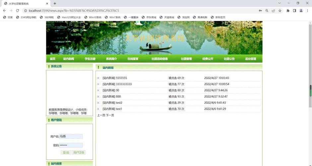
Task: Open saved passwords key icon
Action: click(260, 11)
